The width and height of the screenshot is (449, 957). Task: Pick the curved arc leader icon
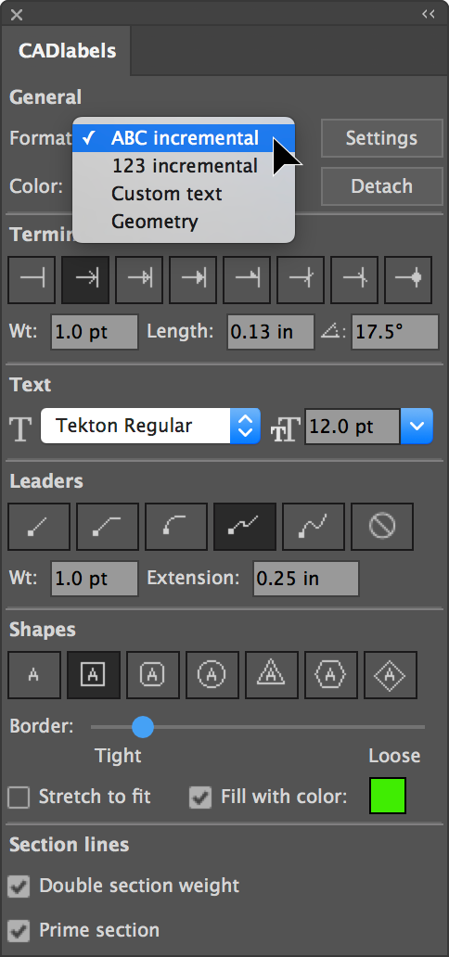[176, 526]
